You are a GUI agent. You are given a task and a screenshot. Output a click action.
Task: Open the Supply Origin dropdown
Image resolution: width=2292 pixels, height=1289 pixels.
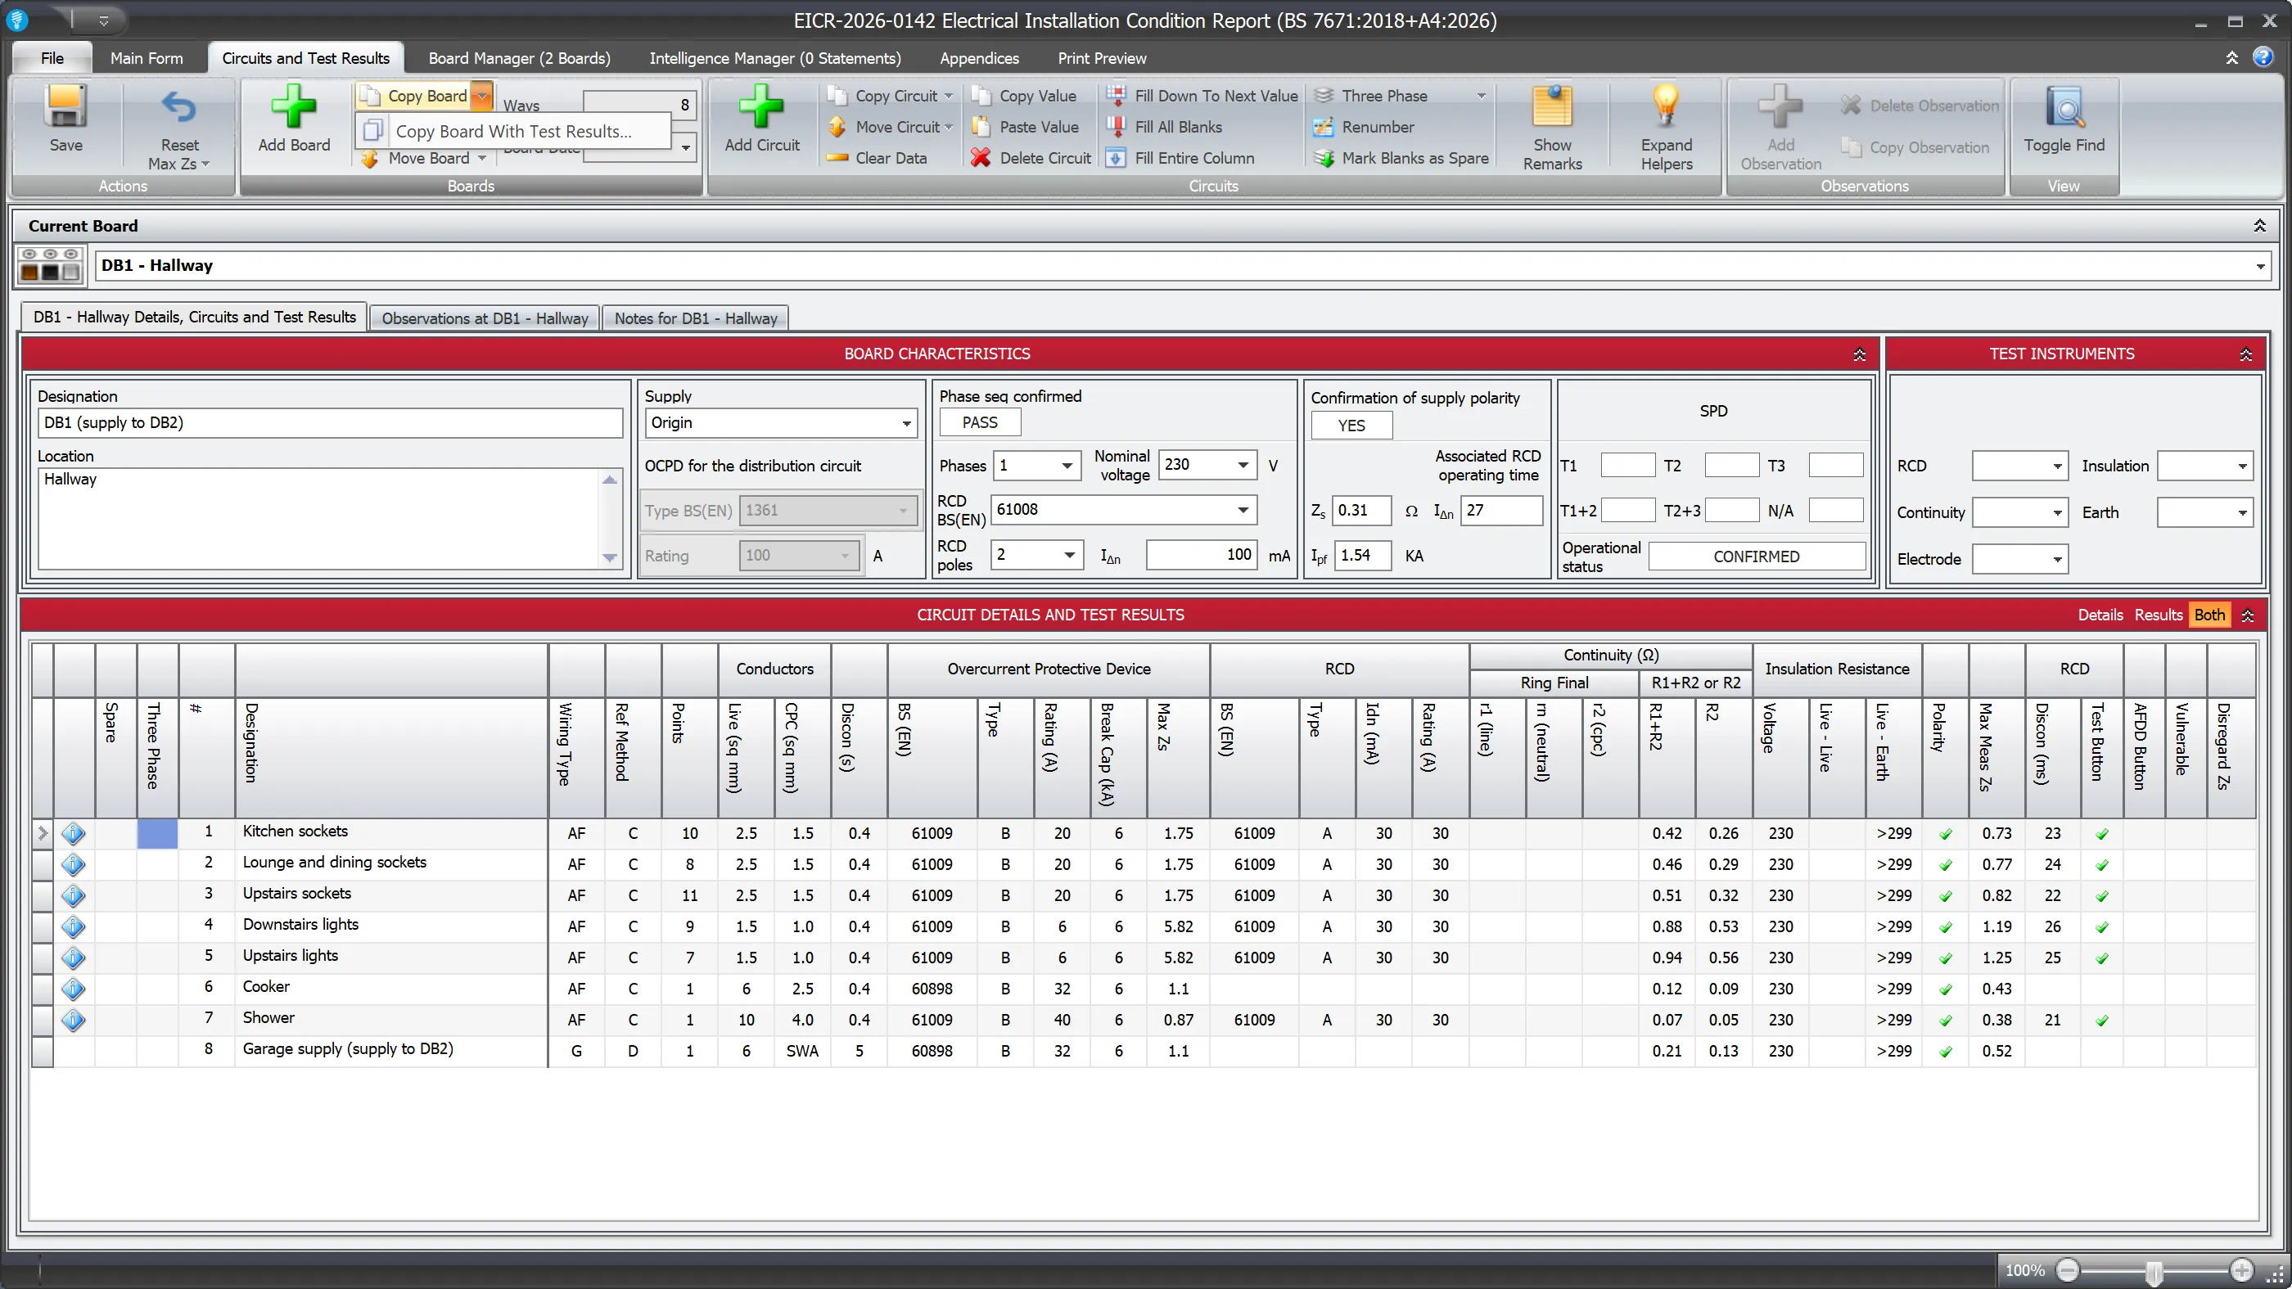click(x=906, y=423)
